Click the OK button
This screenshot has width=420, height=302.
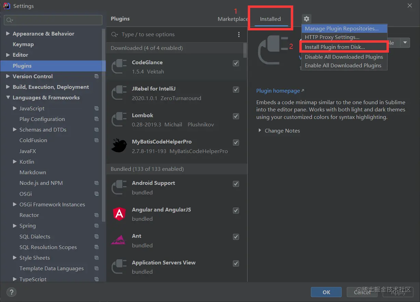pyautogui.click(x=326, y=292)
